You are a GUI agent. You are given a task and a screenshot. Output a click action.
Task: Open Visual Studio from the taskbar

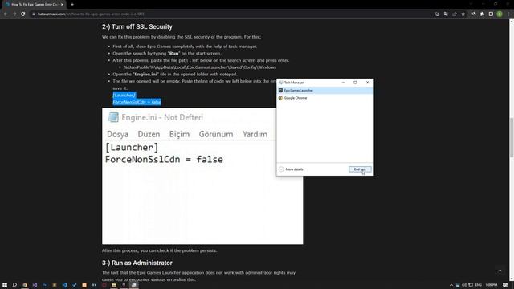(35, 285)
